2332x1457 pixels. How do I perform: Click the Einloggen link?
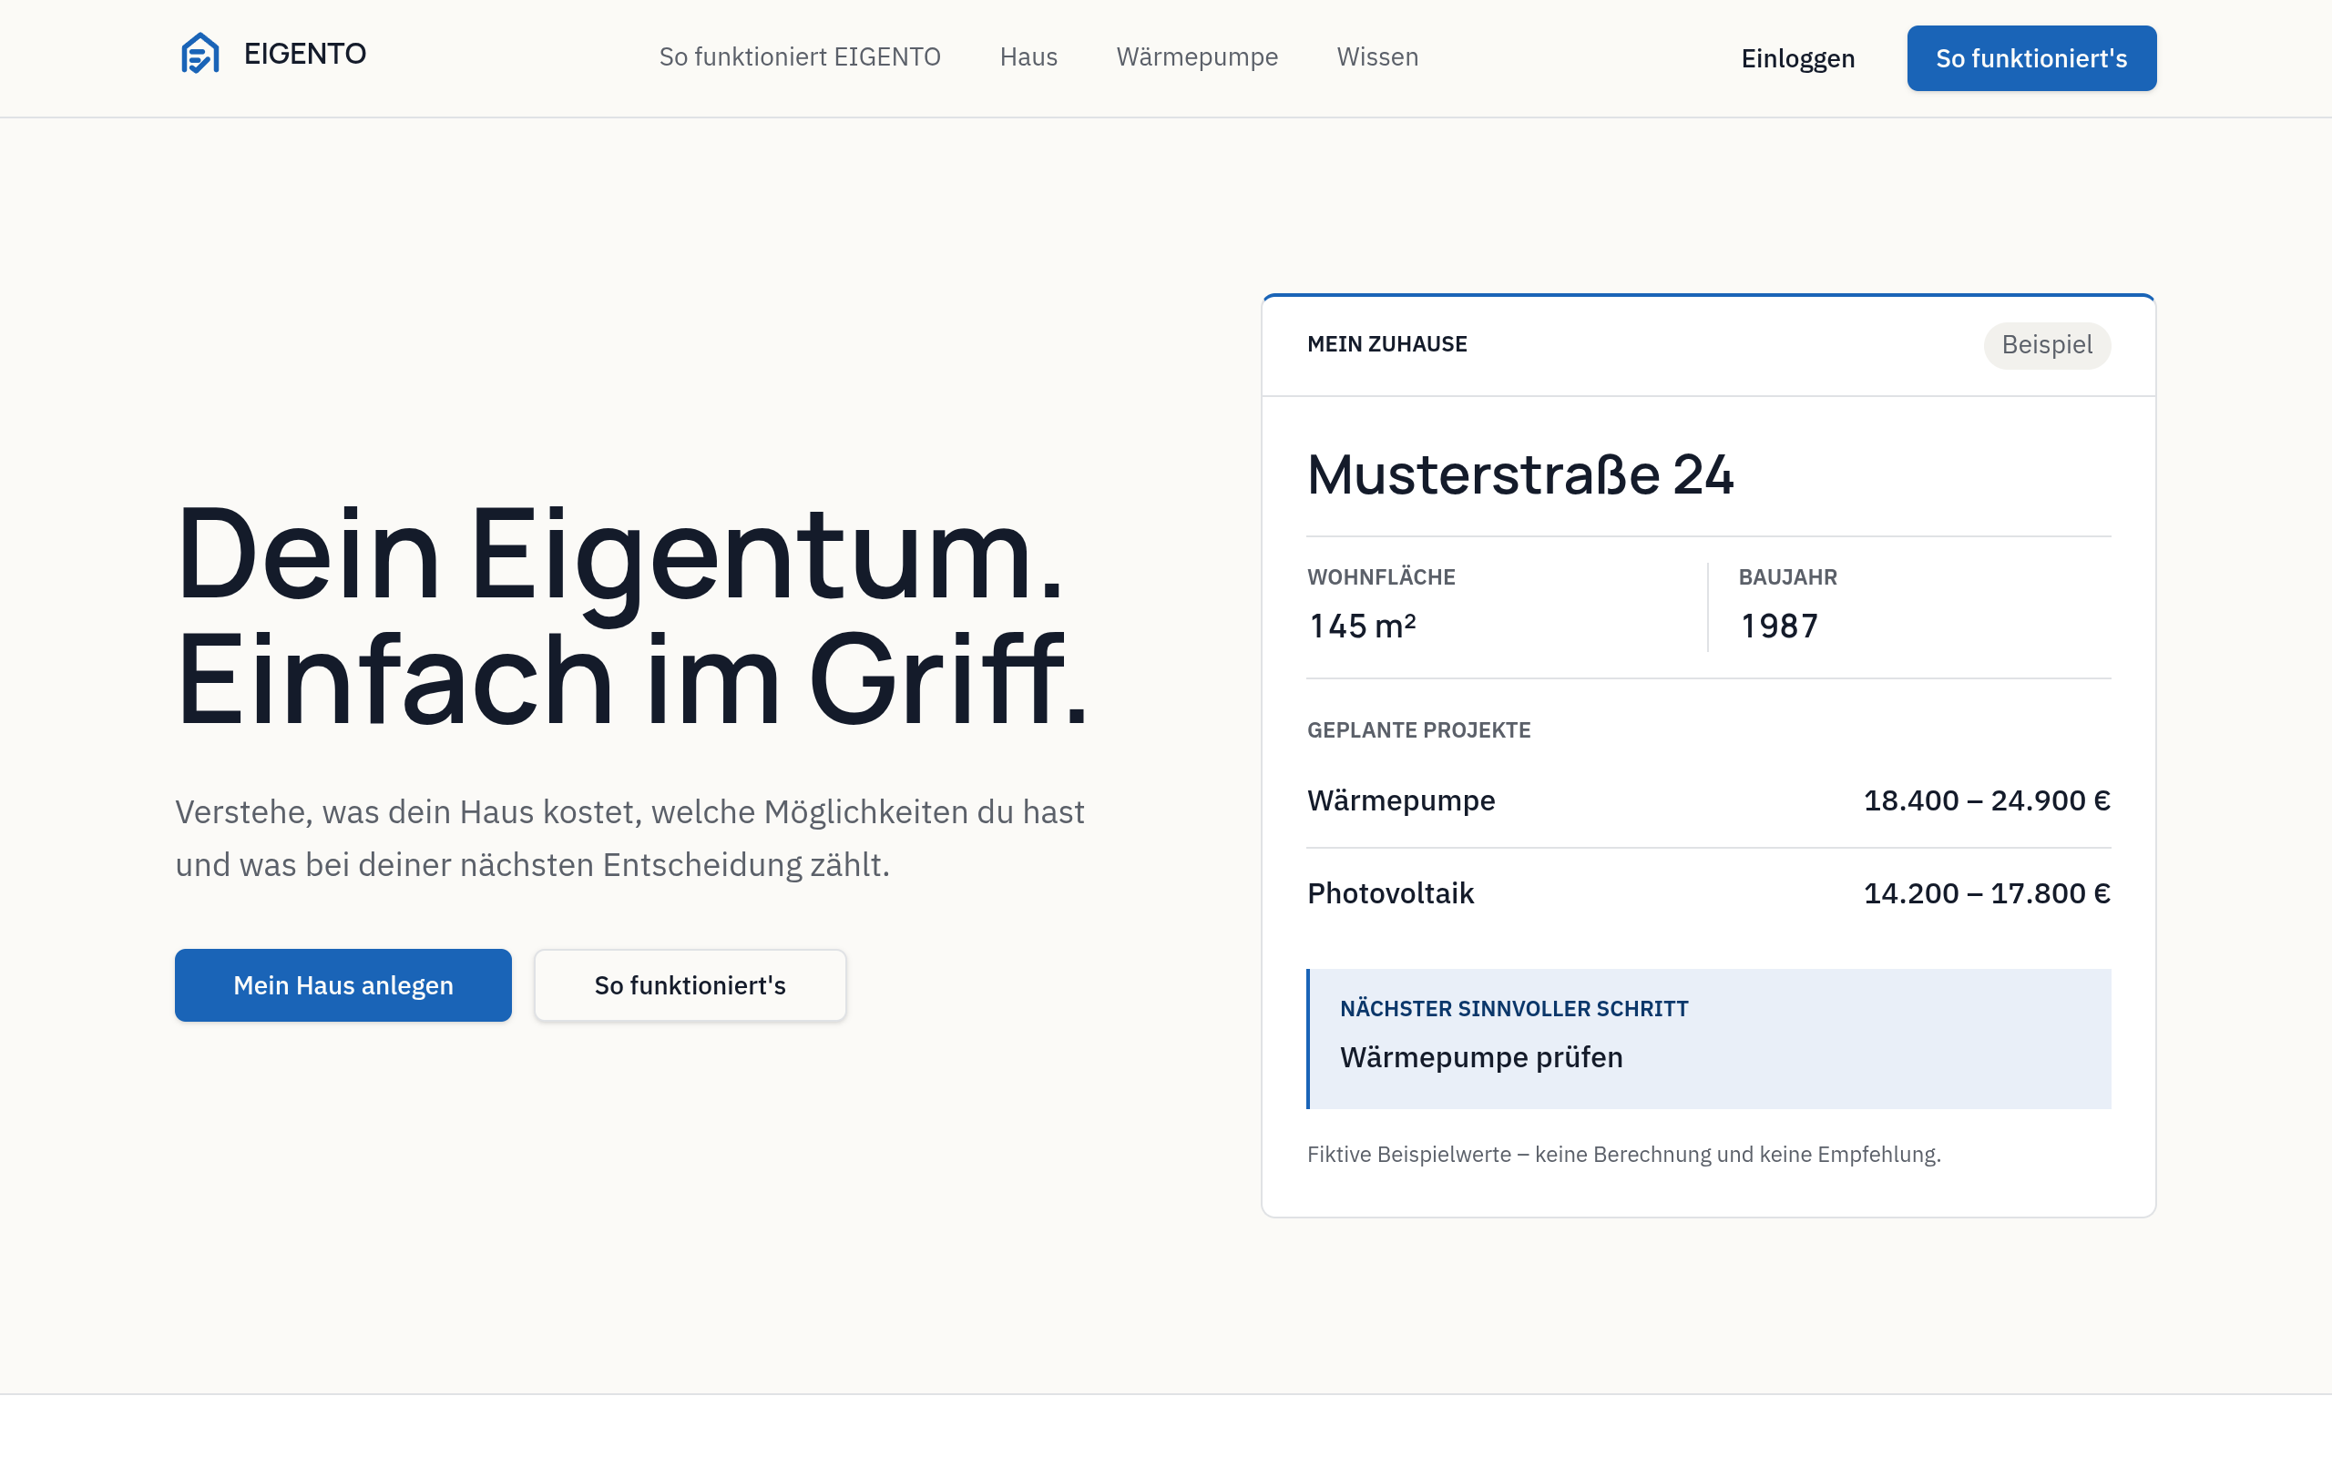pyautogui.click(x=1797, y=59)
